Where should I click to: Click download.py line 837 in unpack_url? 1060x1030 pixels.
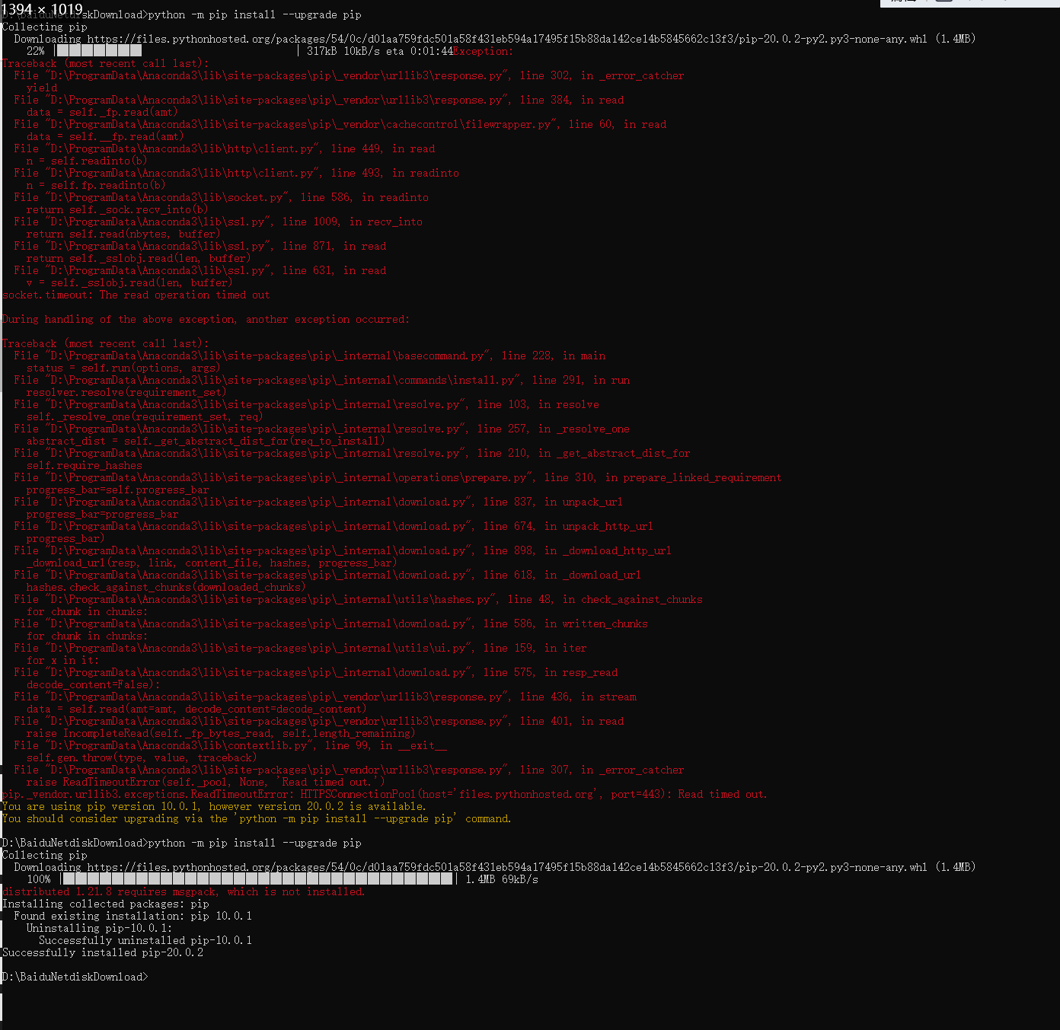pos(318,502)
